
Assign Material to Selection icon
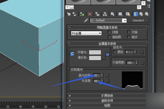pos(82,14)
